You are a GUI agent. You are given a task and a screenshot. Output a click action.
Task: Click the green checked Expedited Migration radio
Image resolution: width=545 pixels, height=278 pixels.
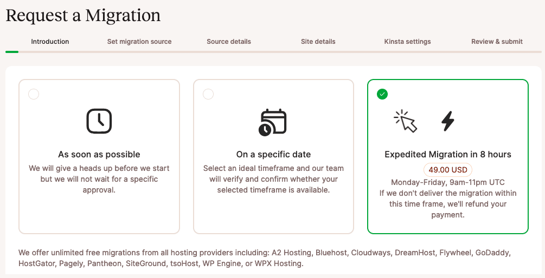point(382,94)
